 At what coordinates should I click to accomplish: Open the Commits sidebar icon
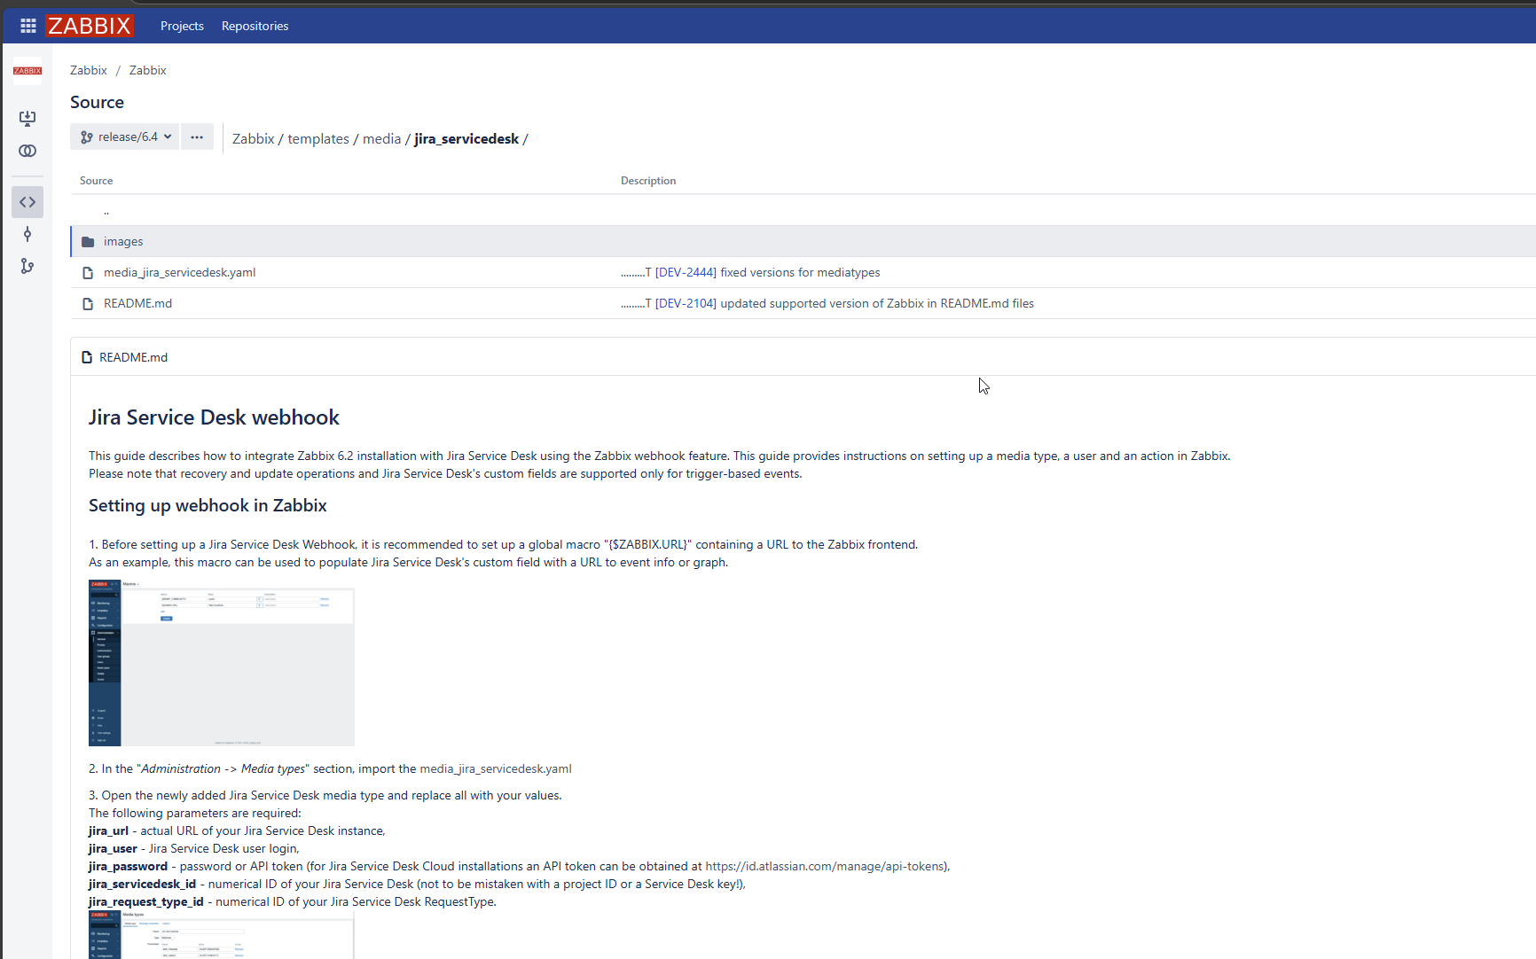click(27, 234)
